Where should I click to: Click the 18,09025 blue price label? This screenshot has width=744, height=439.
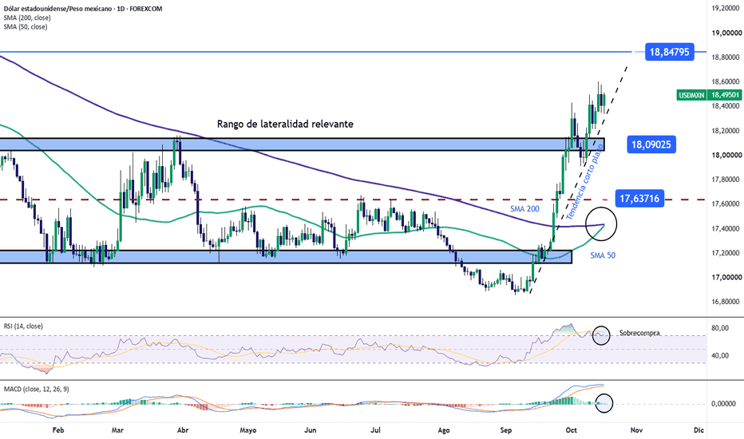pyautogui.click(x=651, y=144)
